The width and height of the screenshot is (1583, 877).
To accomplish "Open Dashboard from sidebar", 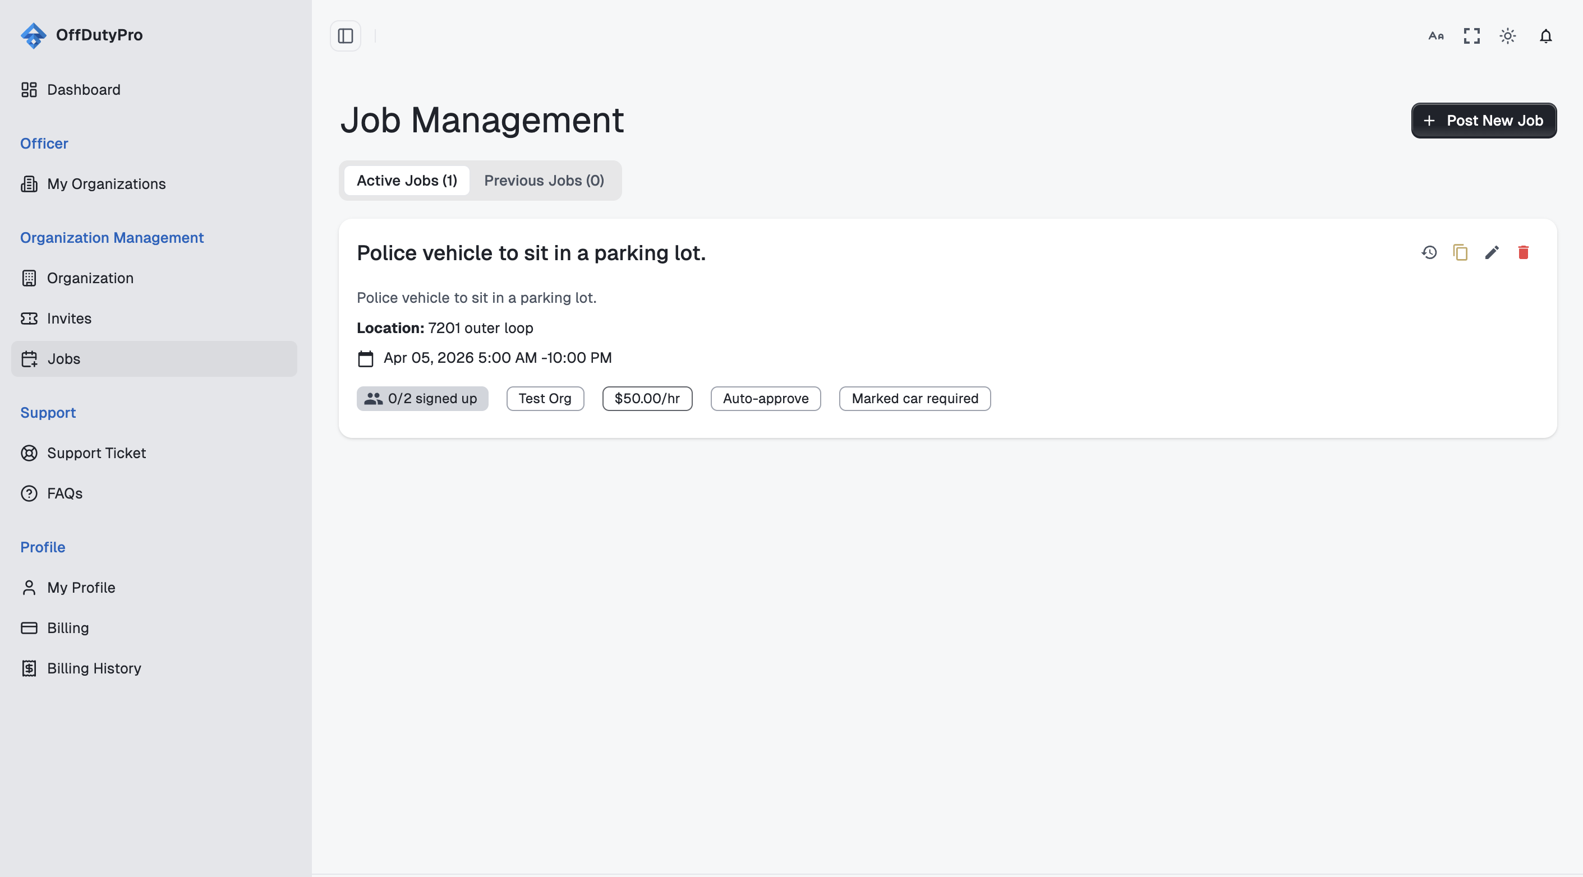I will pyautogui.click(x=154, y=90).
